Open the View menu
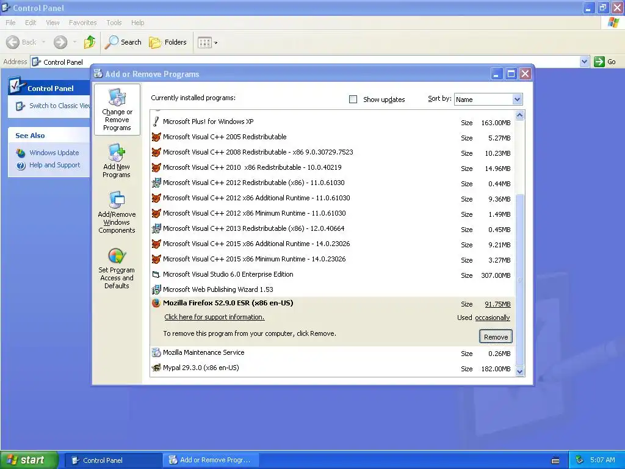Screen dimensions: 625x469 pos(52,23)
